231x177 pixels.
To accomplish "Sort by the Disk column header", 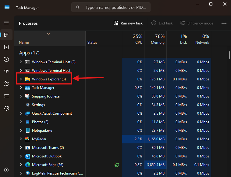I will coord(178,39).
